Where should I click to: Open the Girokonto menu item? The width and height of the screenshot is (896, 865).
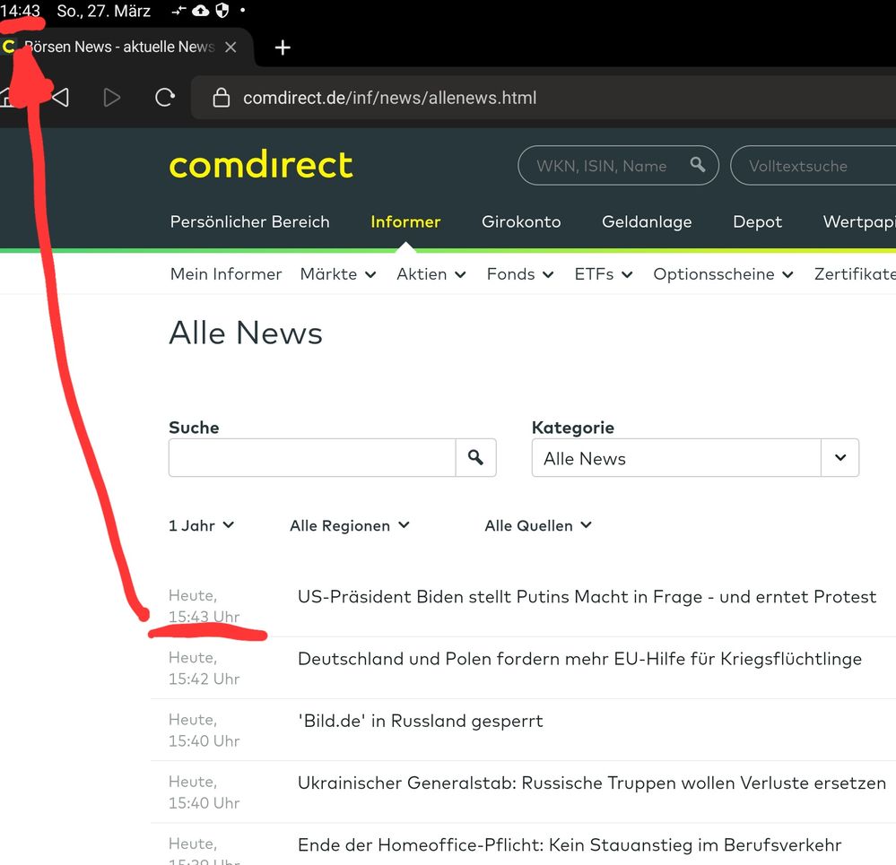[521, 221]
